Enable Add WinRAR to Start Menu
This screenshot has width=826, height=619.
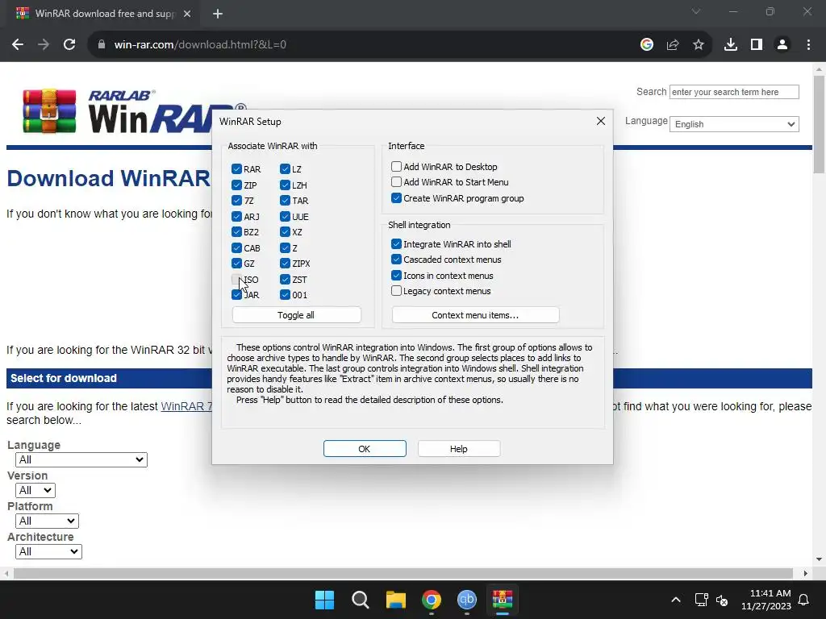coord(396,182)
